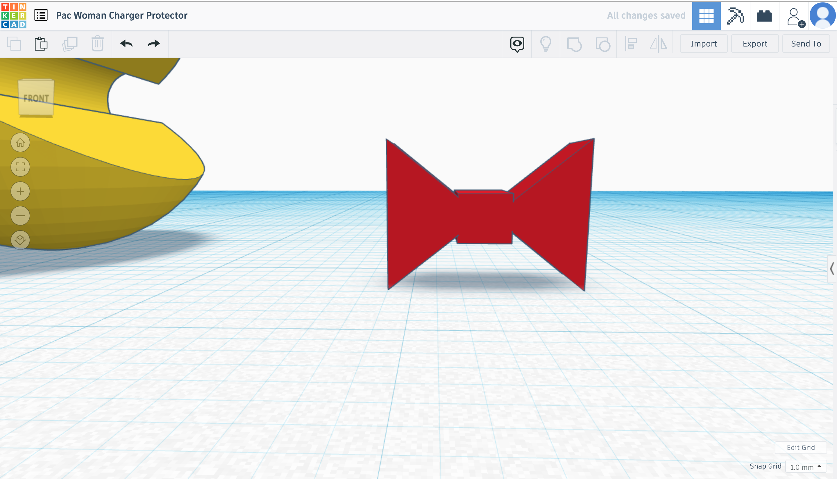Toggle 3D design grid view
Viewport: 837px width, 479px height.
tap(706, 15)
